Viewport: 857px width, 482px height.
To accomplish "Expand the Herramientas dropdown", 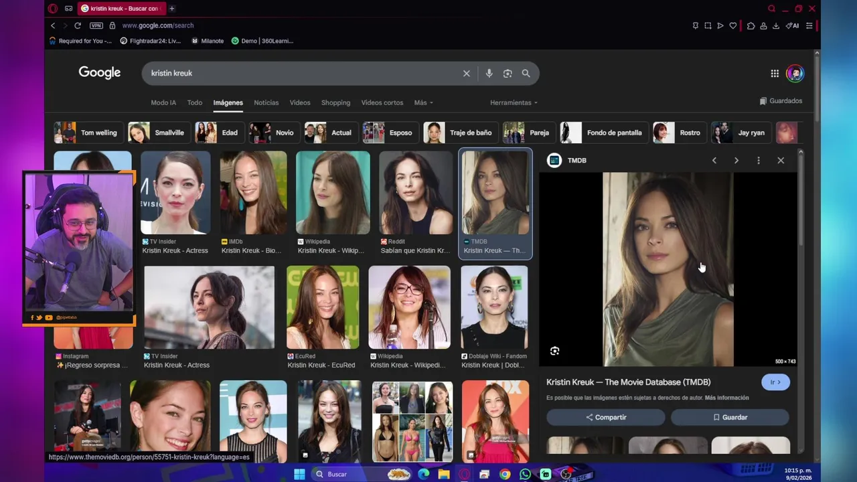I will click(514, 102).
